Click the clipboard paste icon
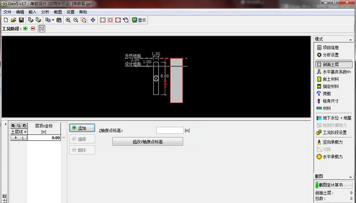This screenshot has height=203, width=356. point(59,20)
